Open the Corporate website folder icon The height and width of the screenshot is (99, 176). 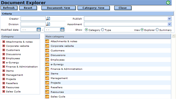(x=47, y=46)
